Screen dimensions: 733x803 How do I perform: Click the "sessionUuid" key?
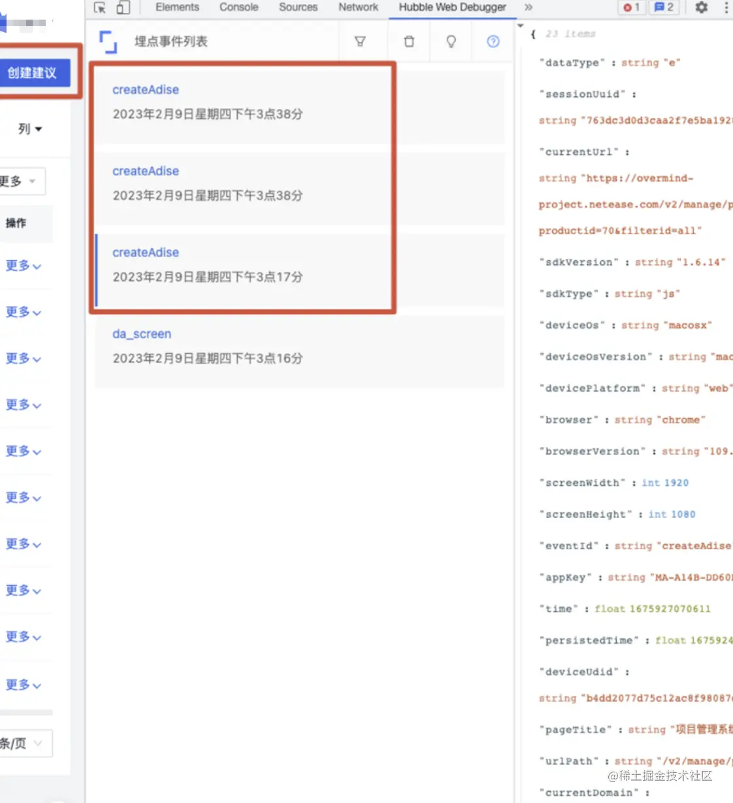coord(583,94)
